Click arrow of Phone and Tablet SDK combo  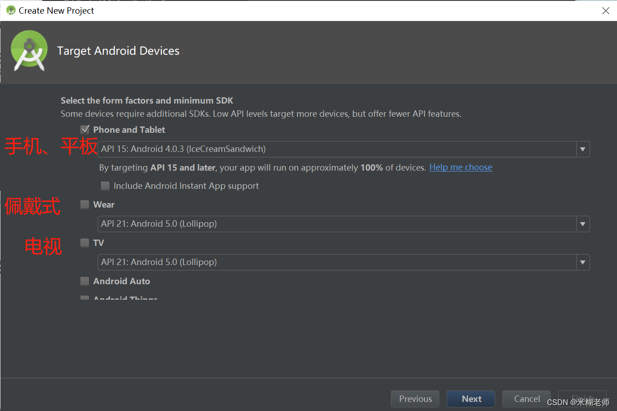tap(583, 149)
